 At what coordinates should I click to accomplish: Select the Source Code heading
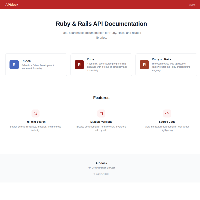(167, 122)
